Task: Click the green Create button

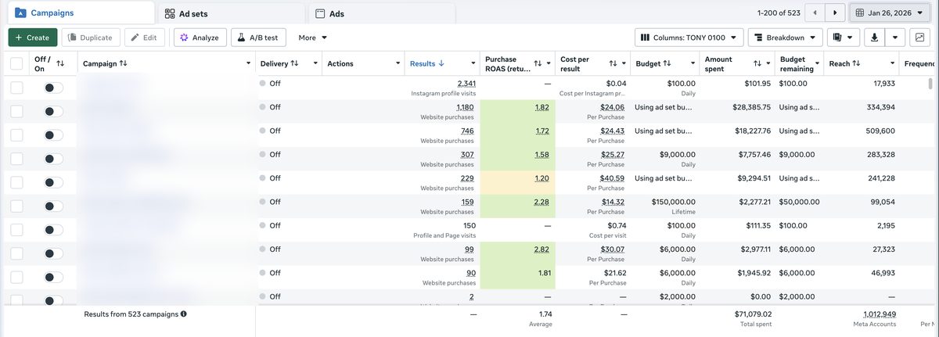Action: tap(32, 38)
